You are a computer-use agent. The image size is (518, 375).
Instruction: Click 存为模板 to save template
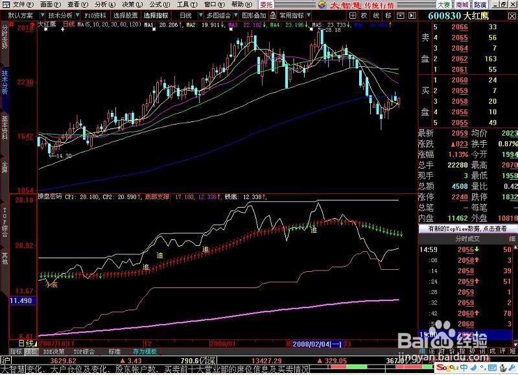coord(145,352)
